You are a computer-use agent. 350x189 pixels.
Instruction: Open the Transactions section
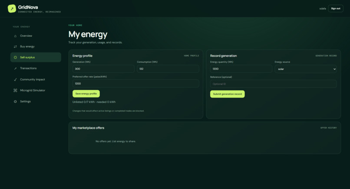click(x=36, y=68)
